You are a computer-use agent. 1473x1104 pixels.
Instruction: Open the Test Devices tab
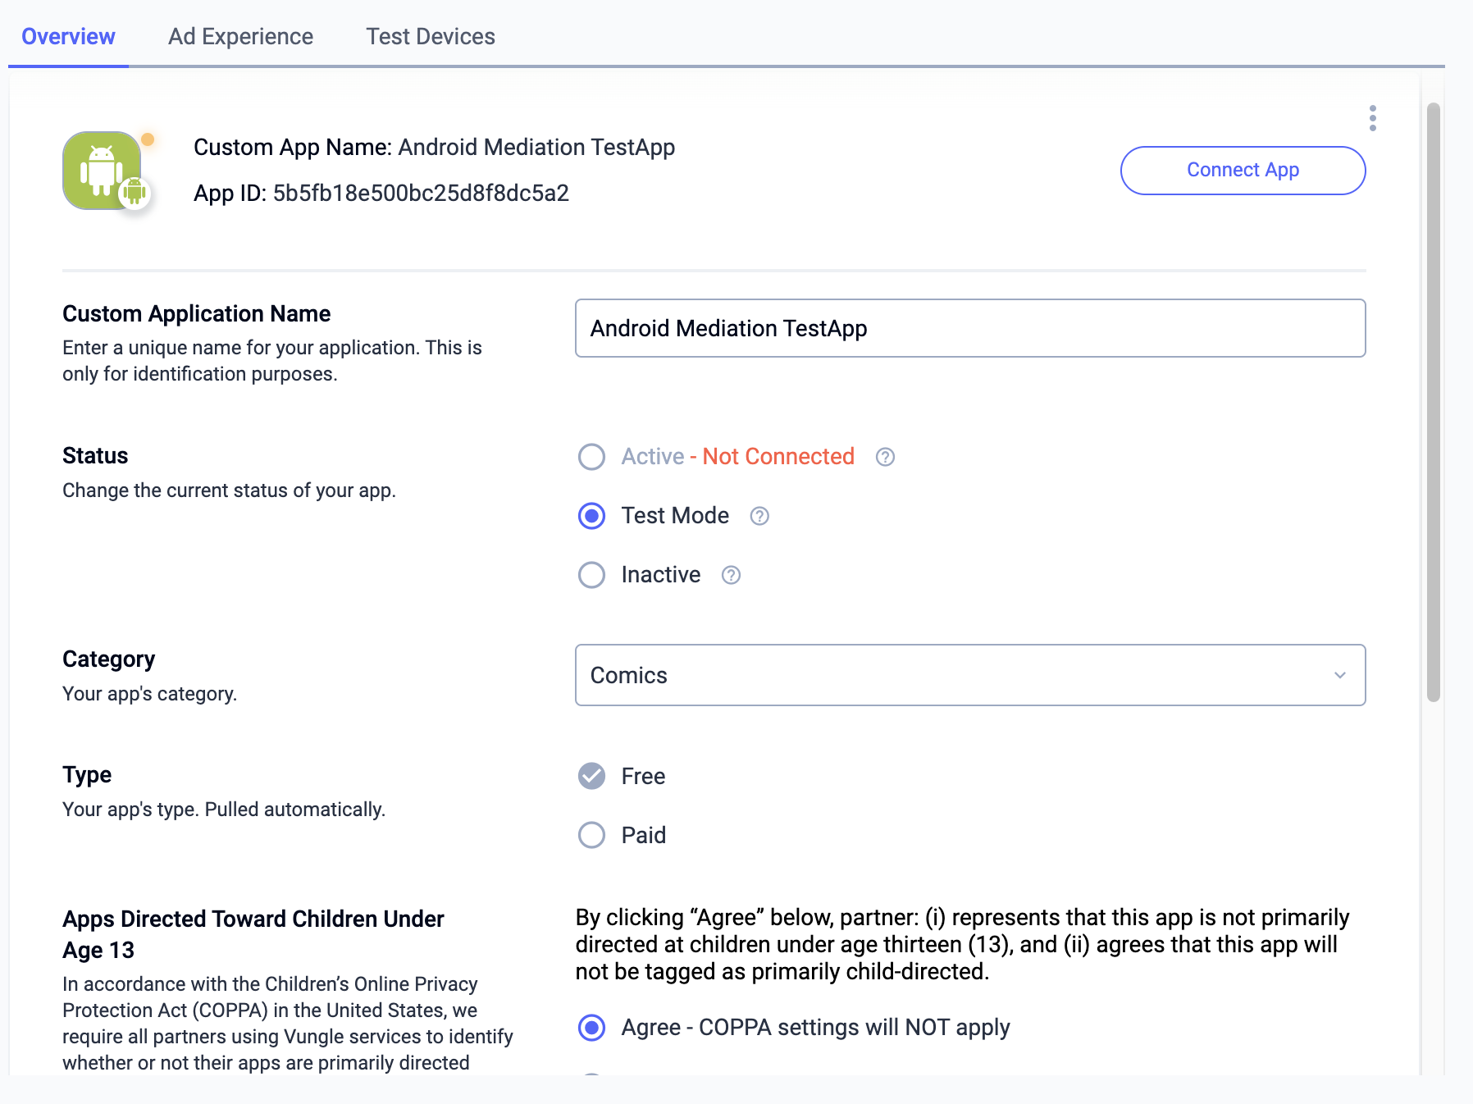point(430,37)
